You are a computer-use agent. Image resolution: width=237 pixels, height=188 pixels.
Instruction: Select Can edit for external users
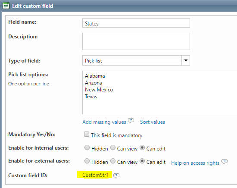click(142, 161)
